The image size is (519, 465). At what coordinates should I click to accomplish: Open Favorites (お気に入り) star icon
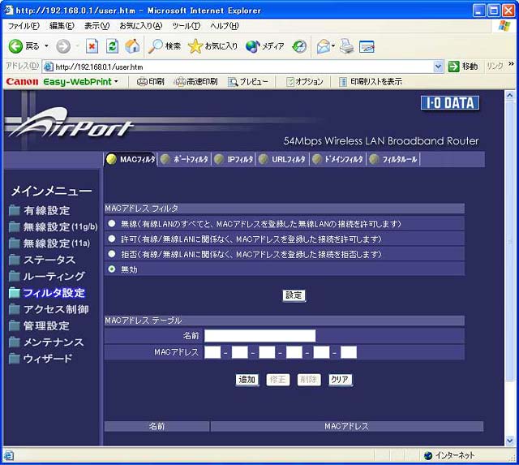click(x=195, y=46)
